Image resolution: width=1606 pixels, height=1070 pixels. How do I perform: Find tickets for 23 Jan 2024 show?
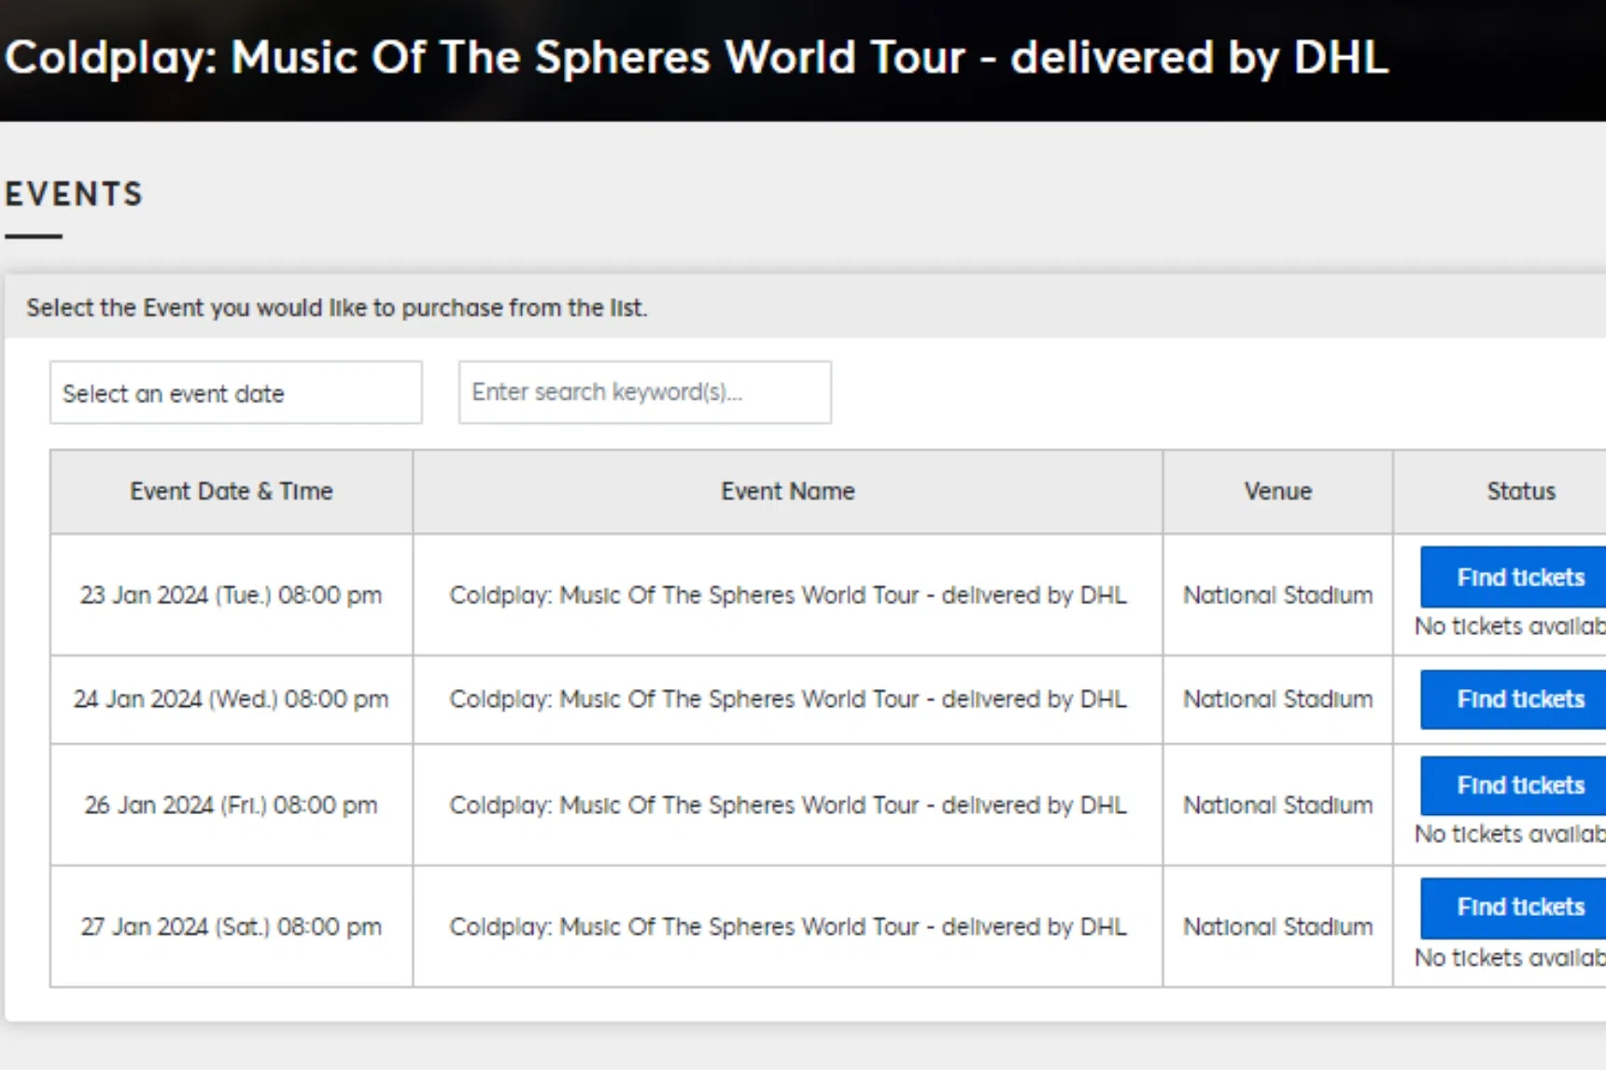click(x=1519, y=577)
